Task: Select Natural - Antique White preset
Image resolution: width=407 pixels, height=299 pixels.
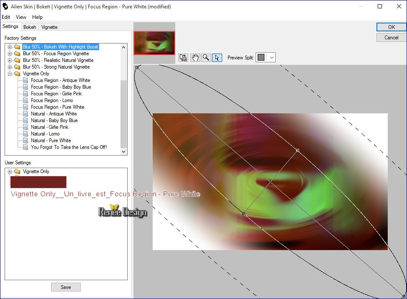Action: pyautogui.click(x=54, y=114)
